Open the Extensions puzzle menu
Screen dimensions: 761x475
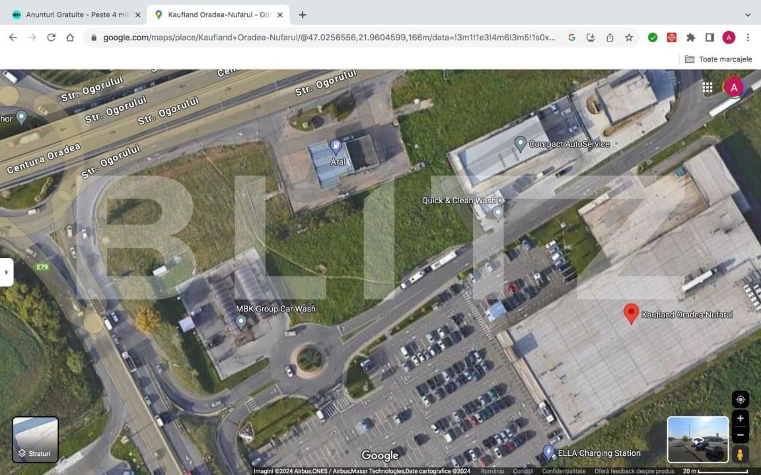tap(690, 38)
